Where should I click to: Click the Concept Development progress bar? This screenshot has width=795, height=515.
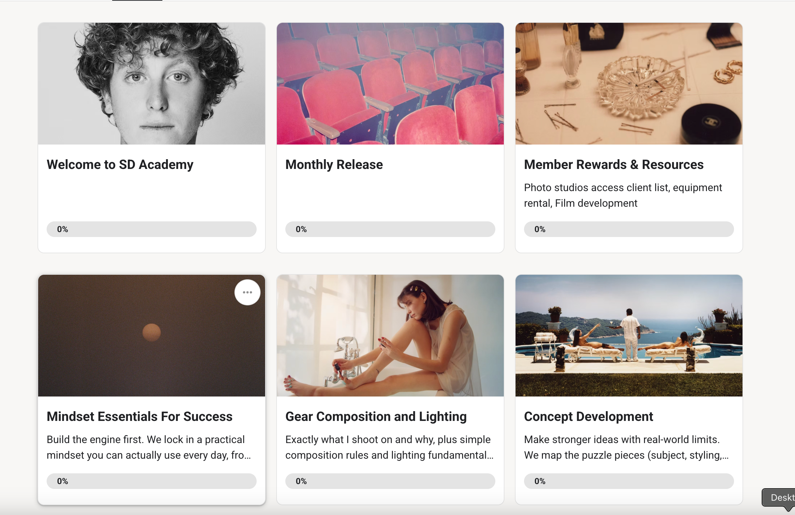(x=629, y=481)
